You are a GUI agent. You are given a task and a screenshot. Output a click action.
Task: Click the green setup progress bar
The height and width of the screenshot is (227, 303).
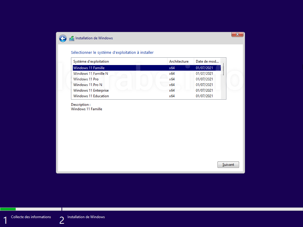8,209
